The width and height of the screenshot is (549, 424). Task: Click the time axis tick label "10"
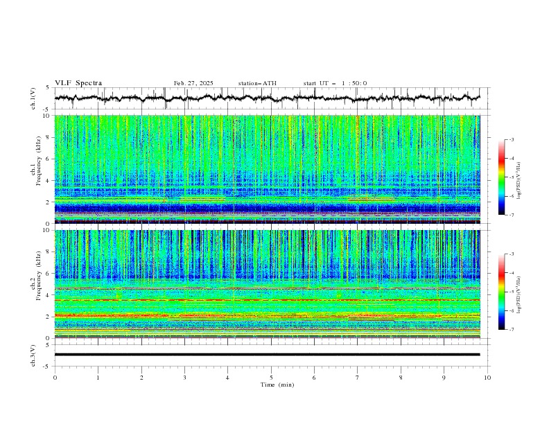487,378
